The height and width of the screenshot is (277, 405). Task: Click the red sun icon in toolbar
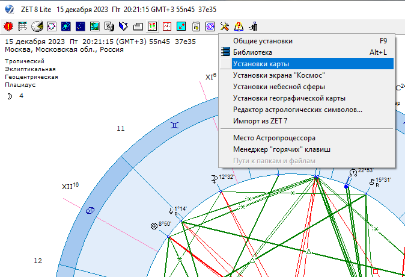pos(8,26)
